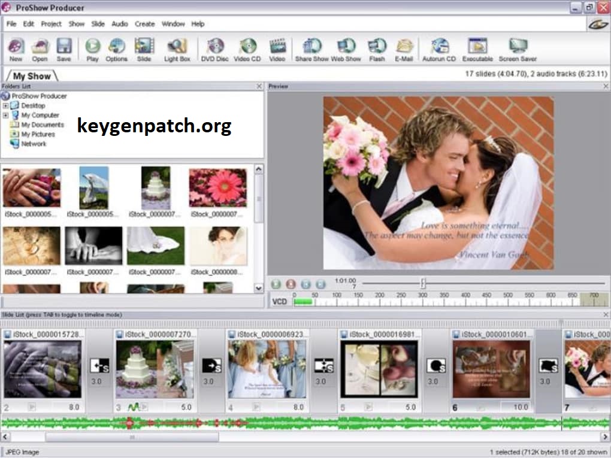Expand the Desktop tree node
The height and width of the screenshot is (458, 611).
coord(5,105)
